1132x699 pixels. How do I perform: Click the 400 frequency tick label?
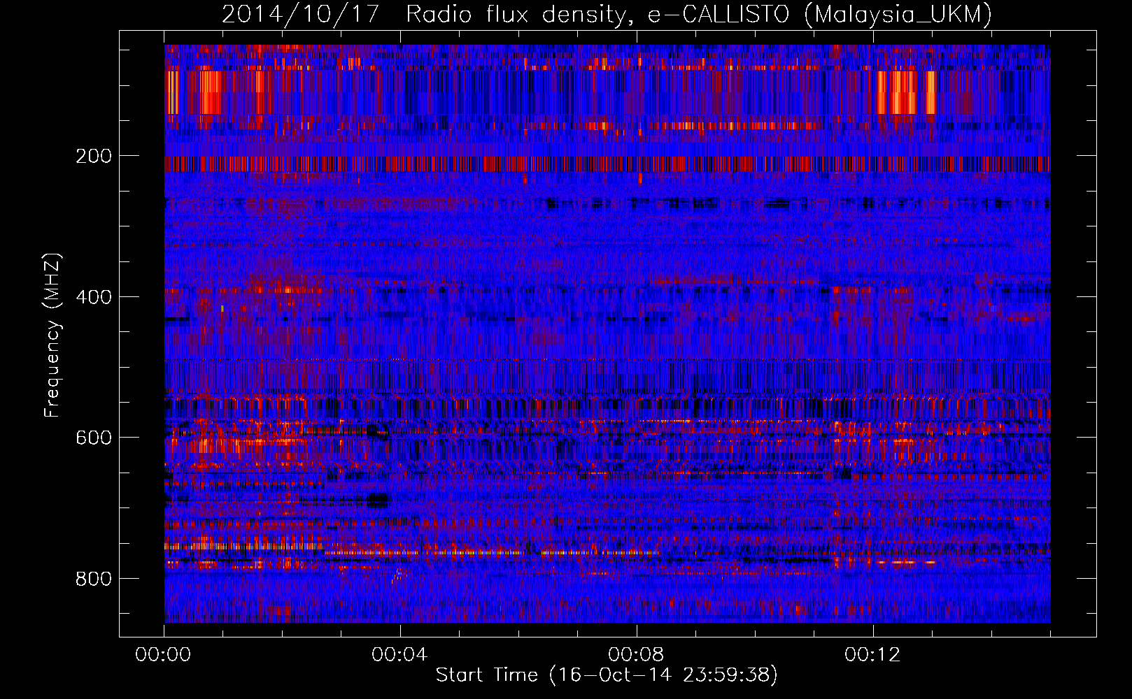(93, 297)
